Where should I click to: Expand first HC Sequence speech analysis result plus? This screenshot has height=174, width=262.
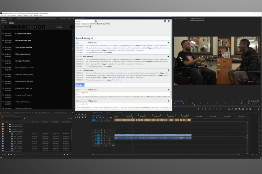[168, 43]
